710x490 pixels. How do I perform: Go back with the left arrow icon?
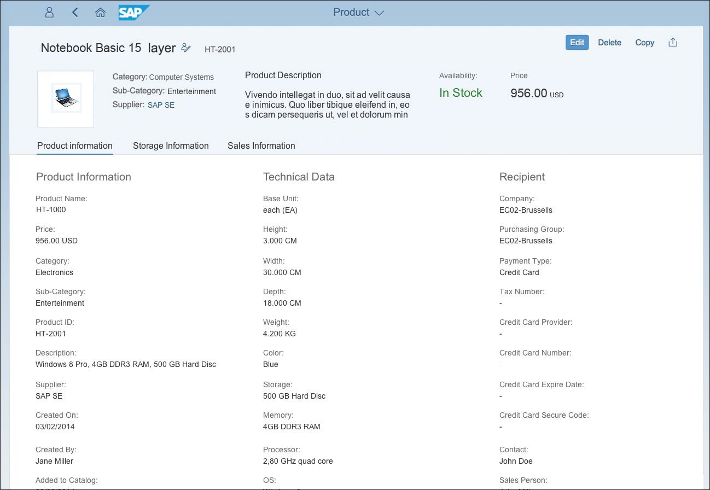pos(75,13)
